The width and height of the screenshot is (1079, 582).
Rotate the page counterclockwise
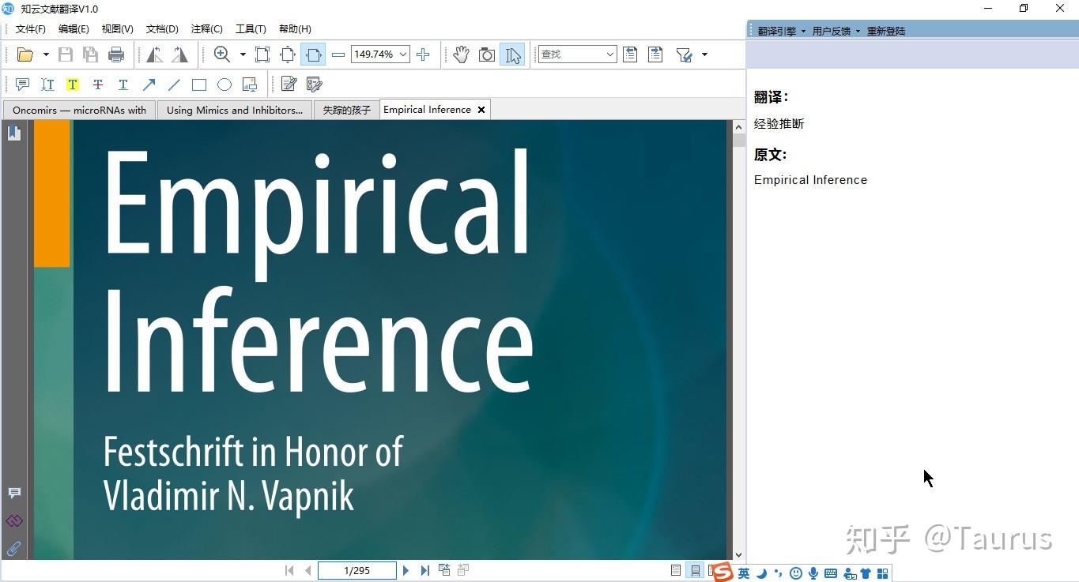[155, 54]
